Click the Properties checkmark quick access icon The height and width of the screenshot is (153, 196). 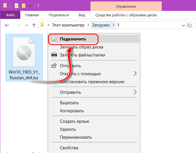(x=16, y=6)
